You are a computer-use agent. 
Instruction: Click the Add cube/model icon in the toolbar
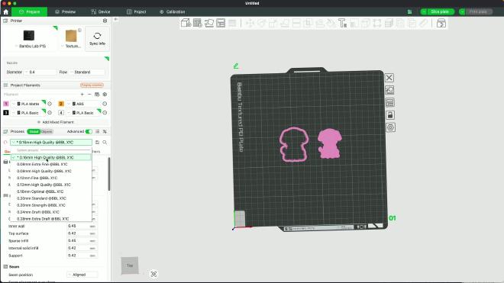coord(186,23)
